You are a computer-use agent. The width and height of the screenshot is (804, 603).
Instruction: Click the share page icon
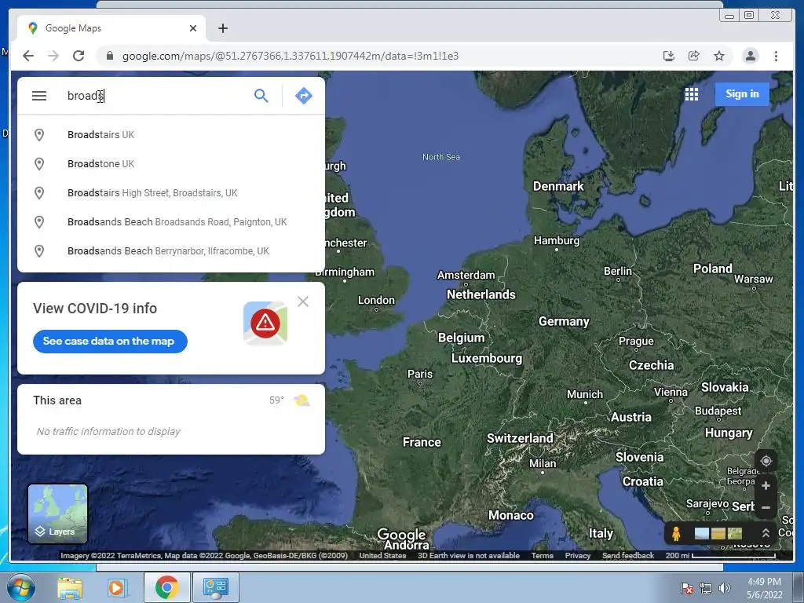tap(694, 56)
